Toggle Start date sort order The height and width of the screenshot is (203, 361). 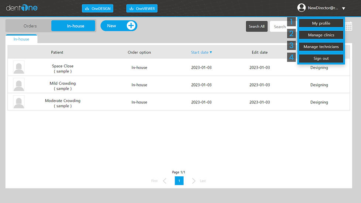(201, 52)
